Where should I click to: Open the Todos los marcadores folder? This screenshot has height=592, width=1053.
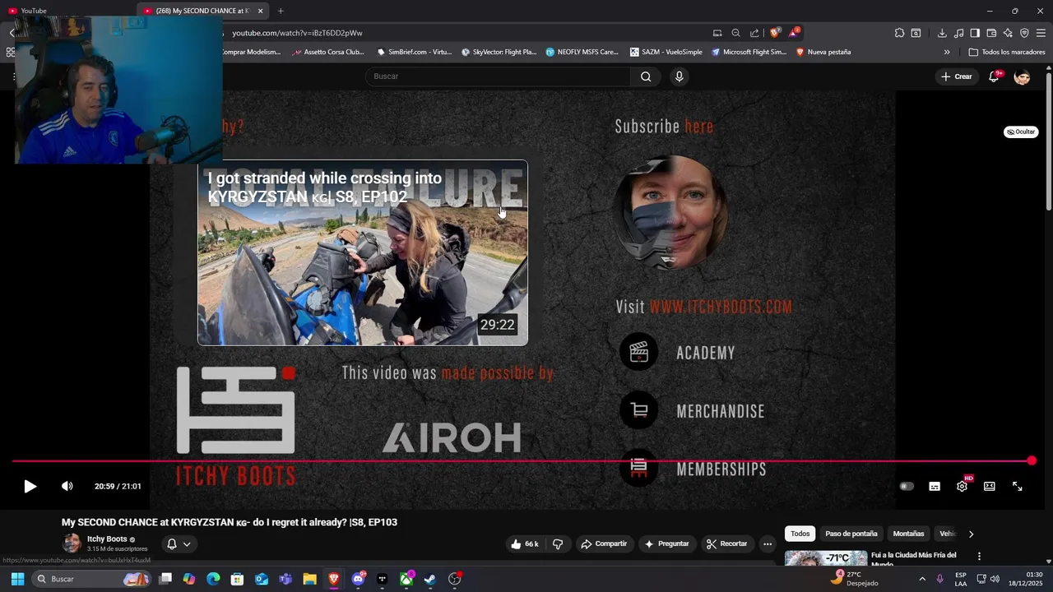[x=1007, y=52]
